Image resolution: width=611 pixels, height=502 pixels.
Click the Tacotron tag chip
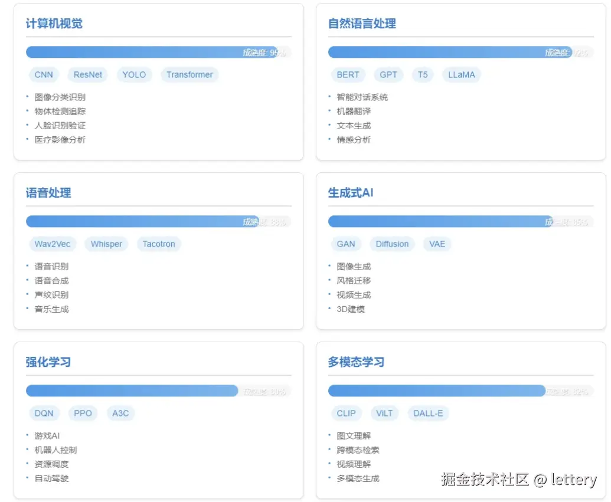coord(158,244)
